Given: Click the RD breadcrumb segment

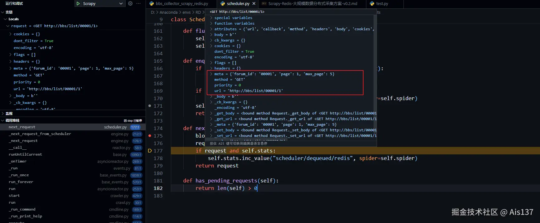Looking at the screenshot, I should [198, 12].
